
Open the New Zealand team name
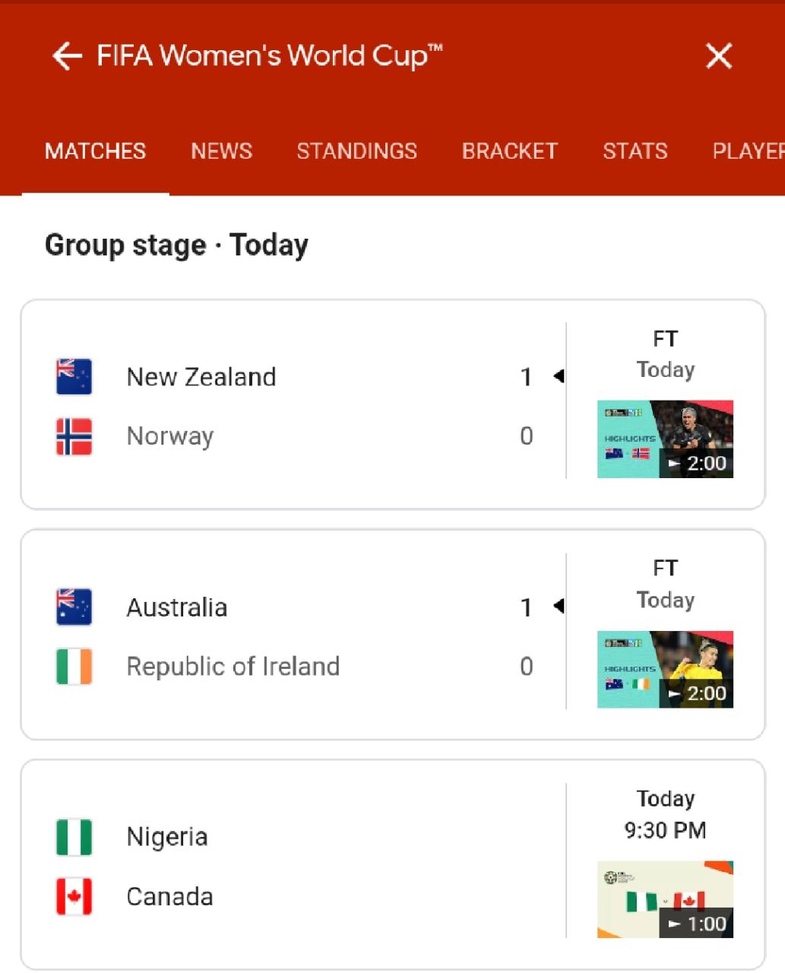click(x=201, y=377)
